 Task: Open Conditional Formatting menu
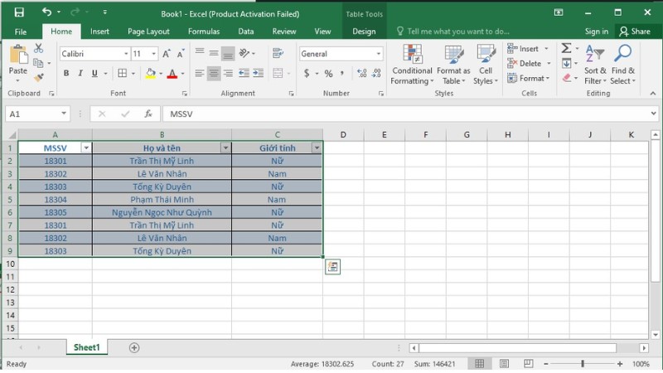412,65
